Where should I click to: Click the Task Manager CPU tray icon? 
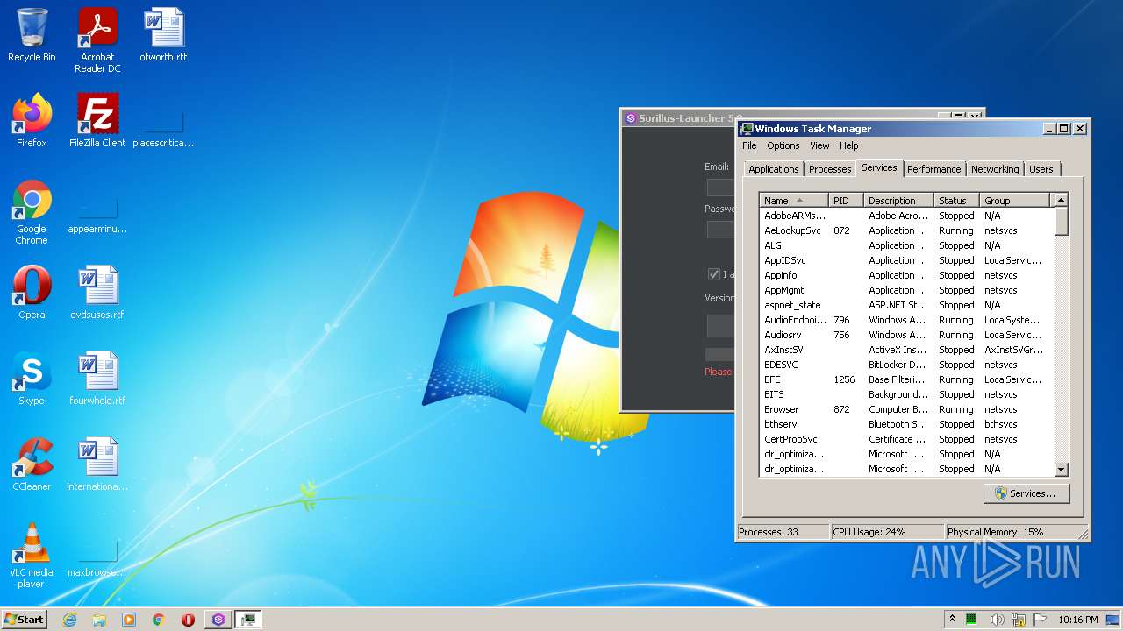pos(972,620)
